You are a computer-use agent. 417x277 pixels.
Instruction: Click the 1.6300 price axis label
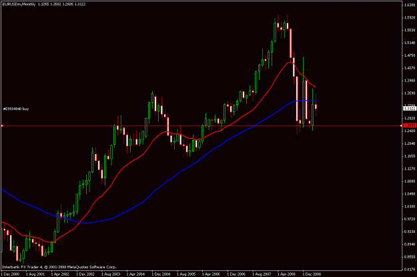click(410, 5)
